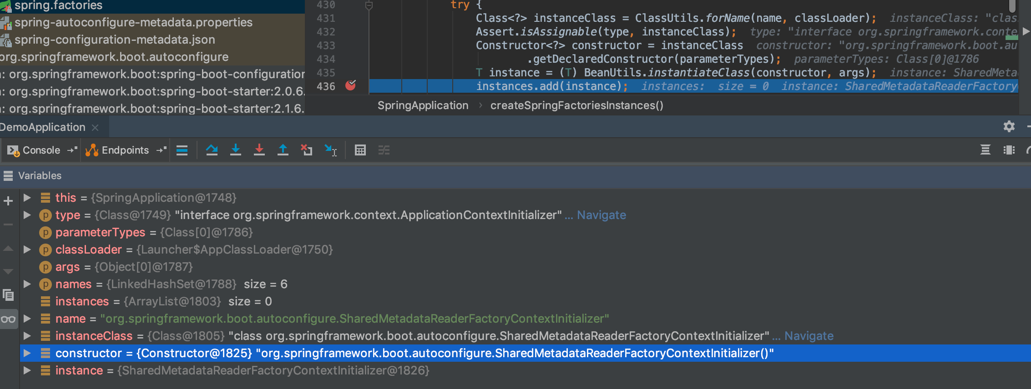Click fold marker at line 430
The width and height of the screenshot is (1031, 389).
pos(369,5)
